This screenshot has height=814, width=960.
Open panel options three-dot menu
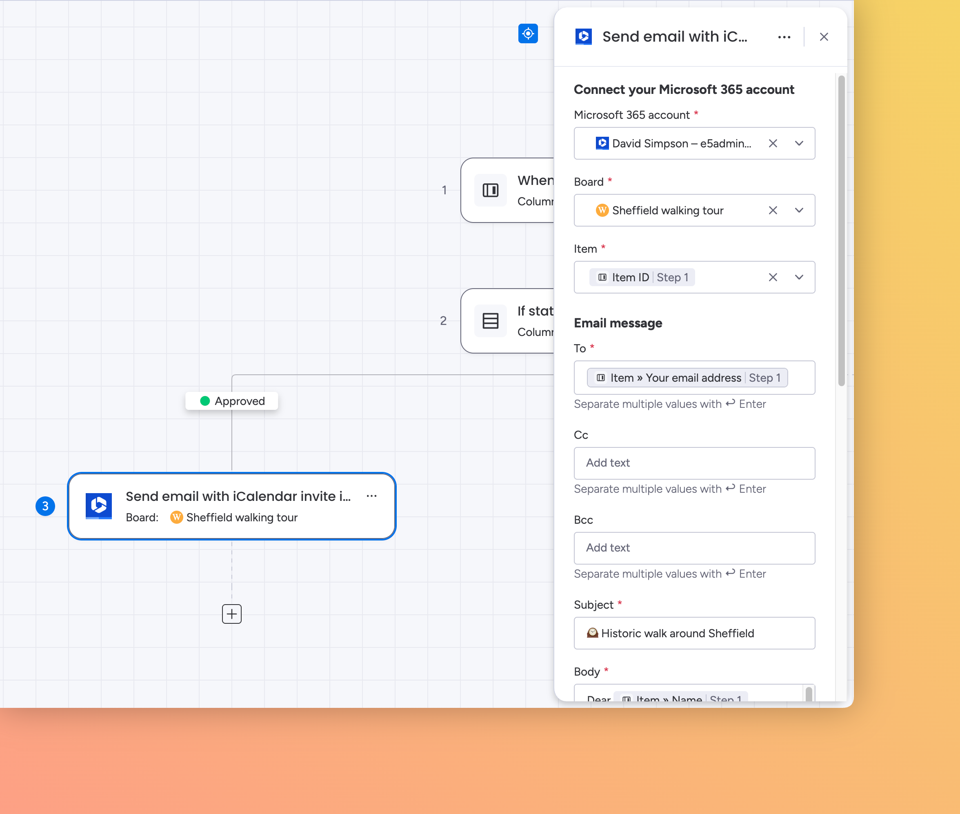point(784,37)
